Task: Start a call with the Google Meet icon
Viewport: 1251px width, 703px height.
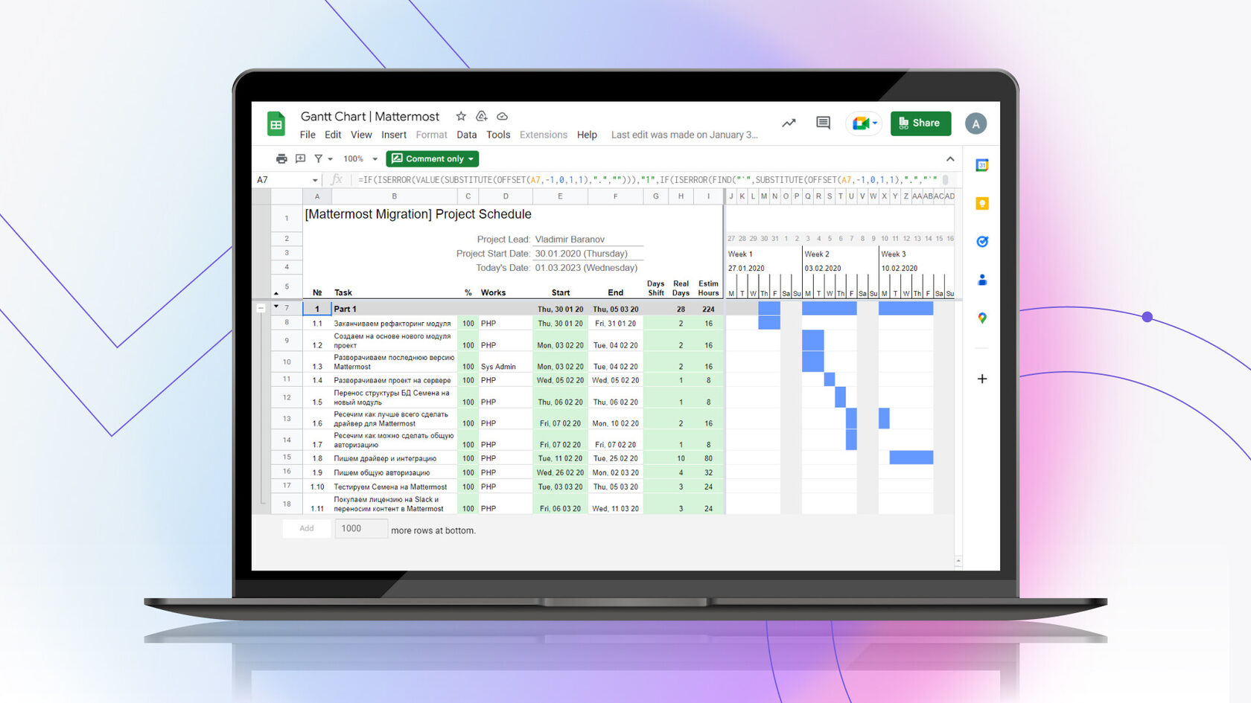Action: [x=860, y=123]
